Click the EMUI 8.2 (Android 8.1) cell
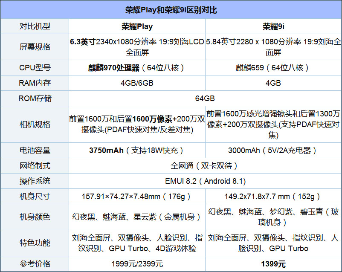The image size is (342, 272). click(x=205, y=181)
